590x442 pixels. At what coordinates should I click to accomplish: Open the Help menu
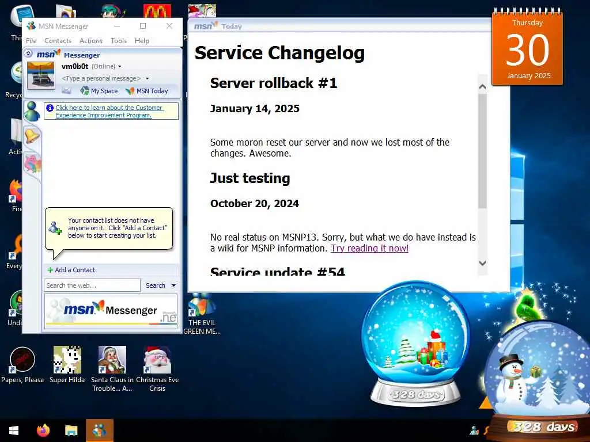142,41
